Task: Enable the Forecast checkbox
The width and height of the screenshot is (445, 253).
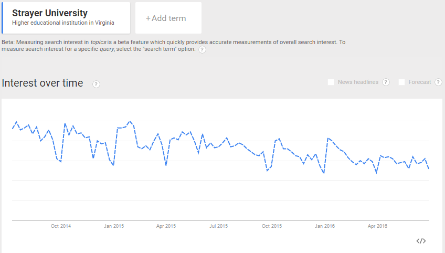Action: pyautogui.click(x=401, y=82)
